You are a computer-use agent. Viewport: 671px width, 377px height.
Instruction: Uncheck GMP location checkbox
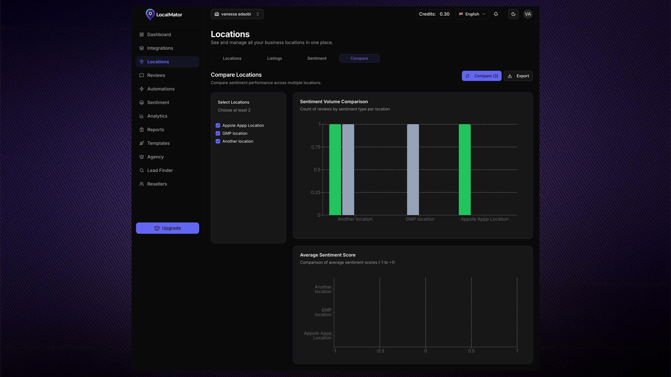218,134
